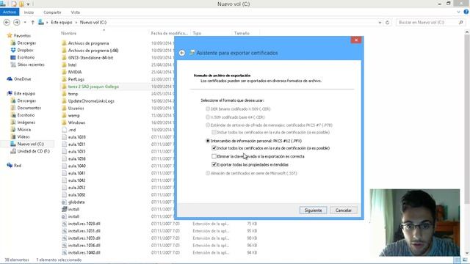
Task: Select the eula.1028 file
Action: point(76,137)
